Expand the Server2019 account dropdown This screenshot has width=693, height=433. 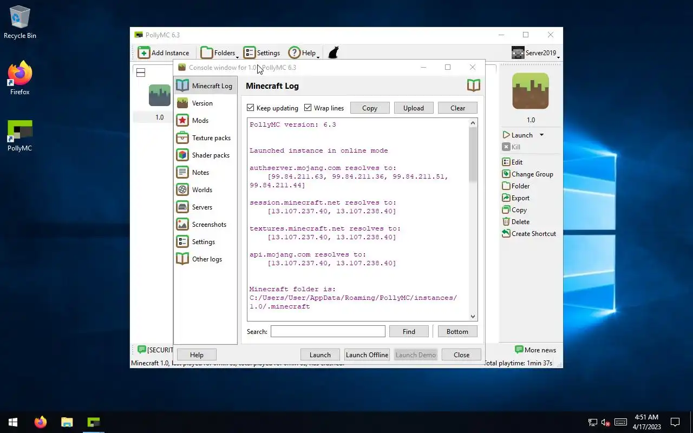click(535, 53)
